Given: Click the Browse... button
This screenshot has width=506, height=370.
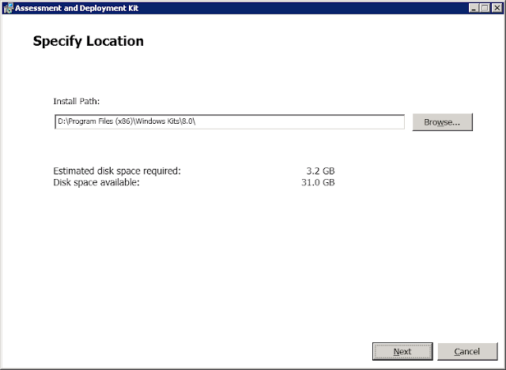Looking at the screenshot, I should tap(443, 122).
